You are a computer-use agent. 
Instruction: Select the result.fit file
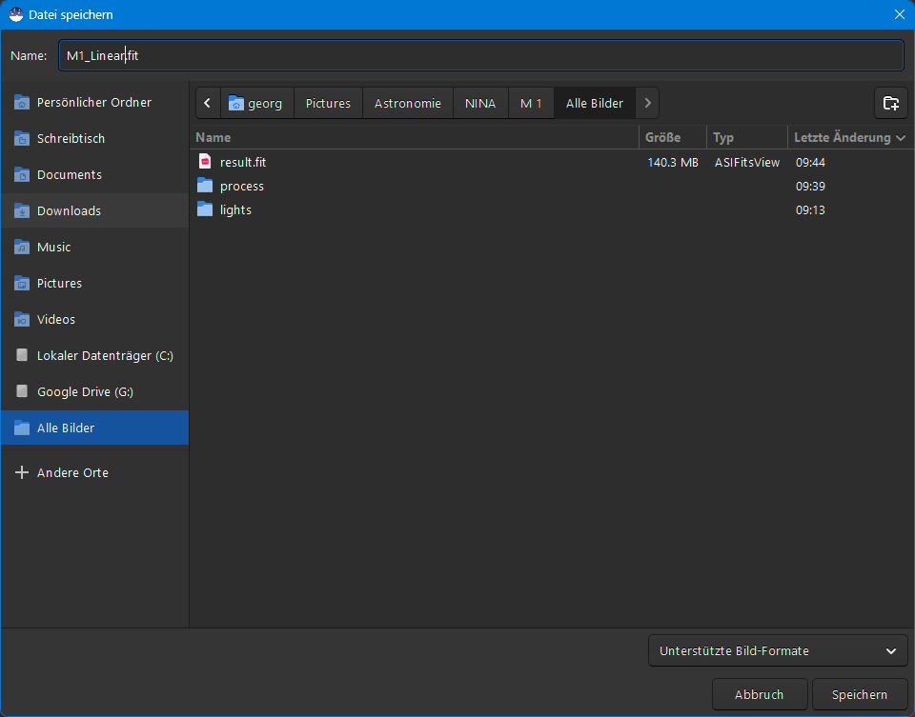tap(243, 162)
